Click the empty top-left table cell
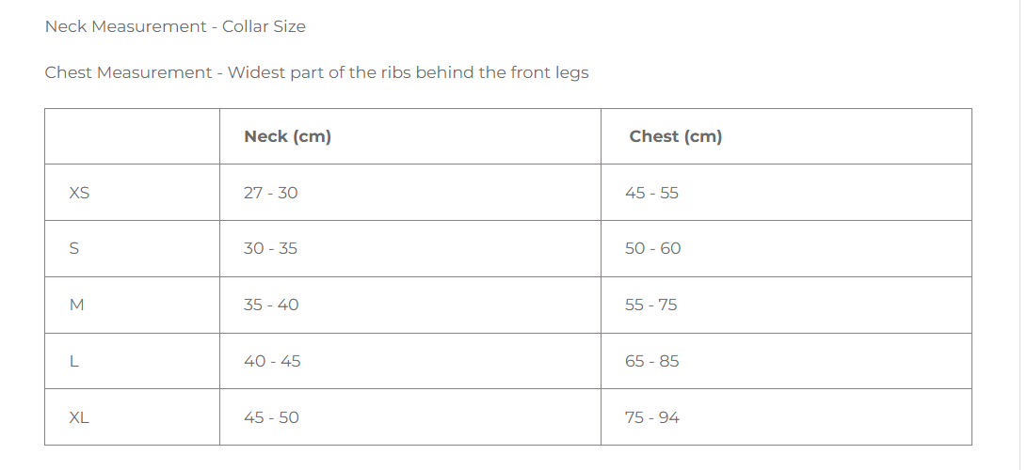 [x=132, y=136]
